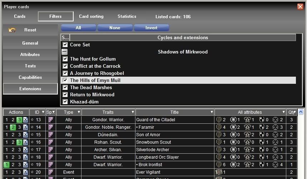Set quantity 2 for Faramir
The width and height of the screenshot is (307, 179).
click(13, 127)
